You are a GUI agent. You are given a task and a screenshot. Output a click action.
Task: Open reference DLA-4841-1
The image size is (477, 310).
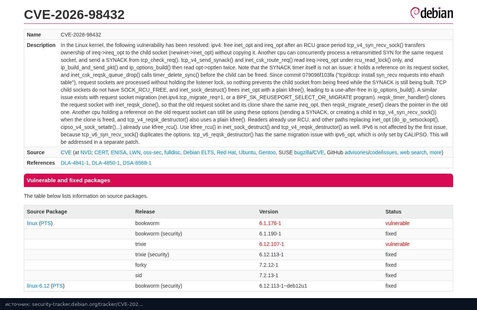pos(75,163)
